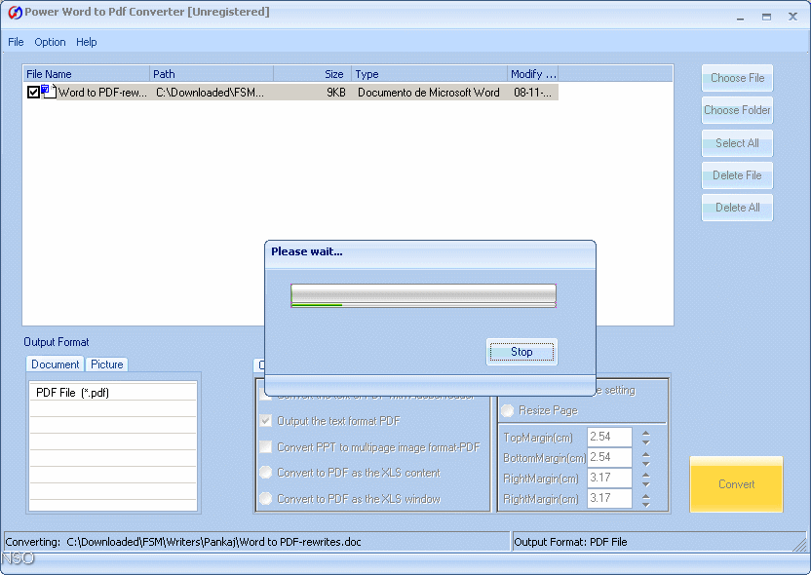Switch to the Picture tab
811x575 pixels.
pyautogui.click(x=106, y=364)
